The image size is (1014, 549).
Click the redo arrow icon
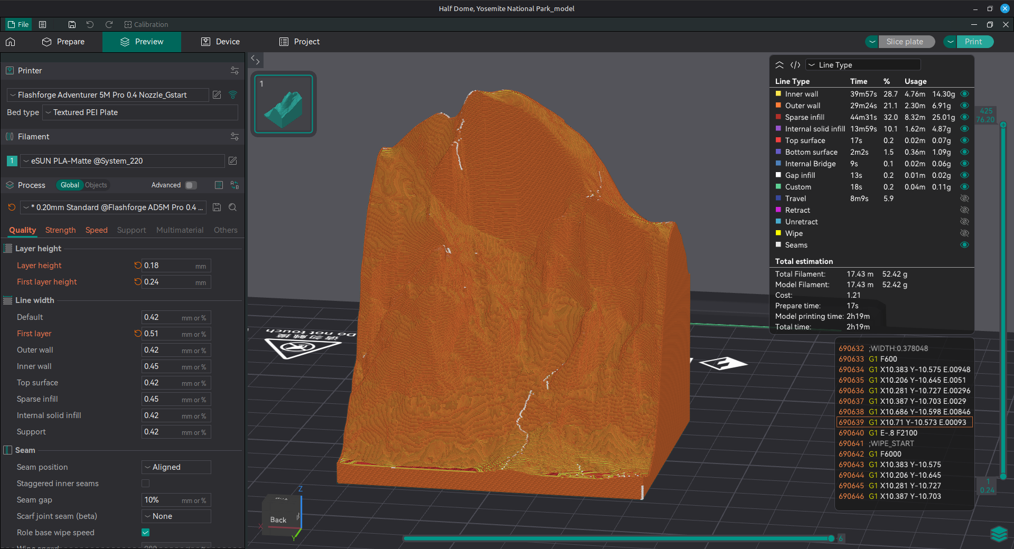click(x=109, y=24)
